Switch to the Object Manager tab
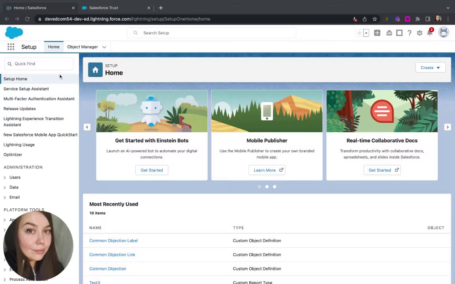 coord(83,47)
